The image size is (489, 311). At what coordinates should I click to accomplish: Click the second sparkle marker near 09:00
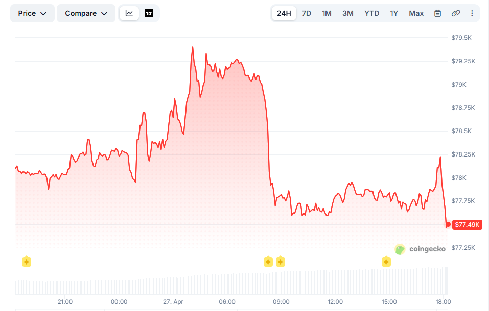point(281,262)
